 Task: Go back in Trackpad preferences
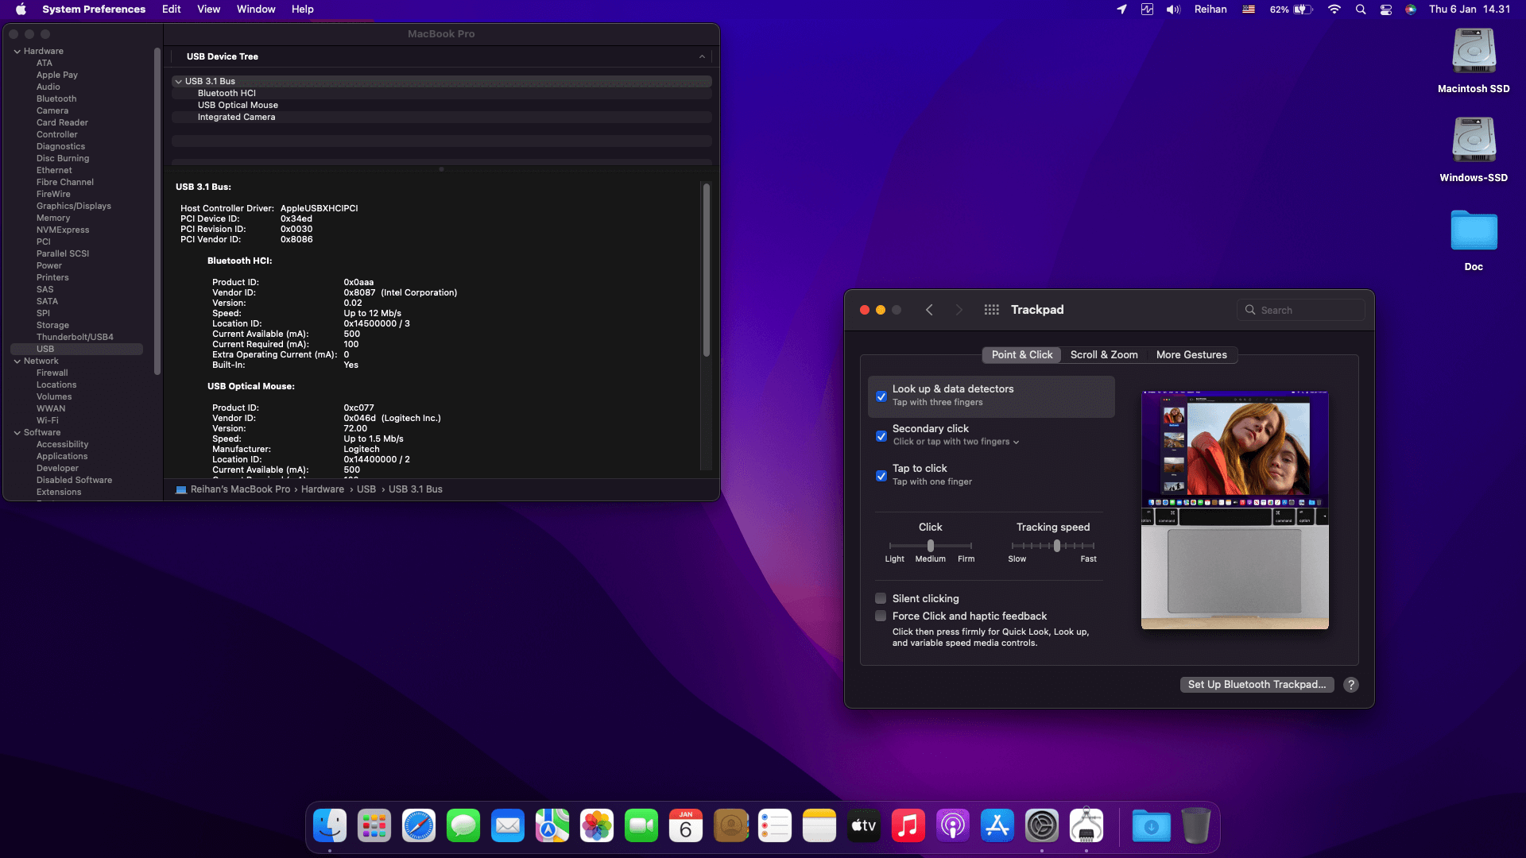point(929,310)
